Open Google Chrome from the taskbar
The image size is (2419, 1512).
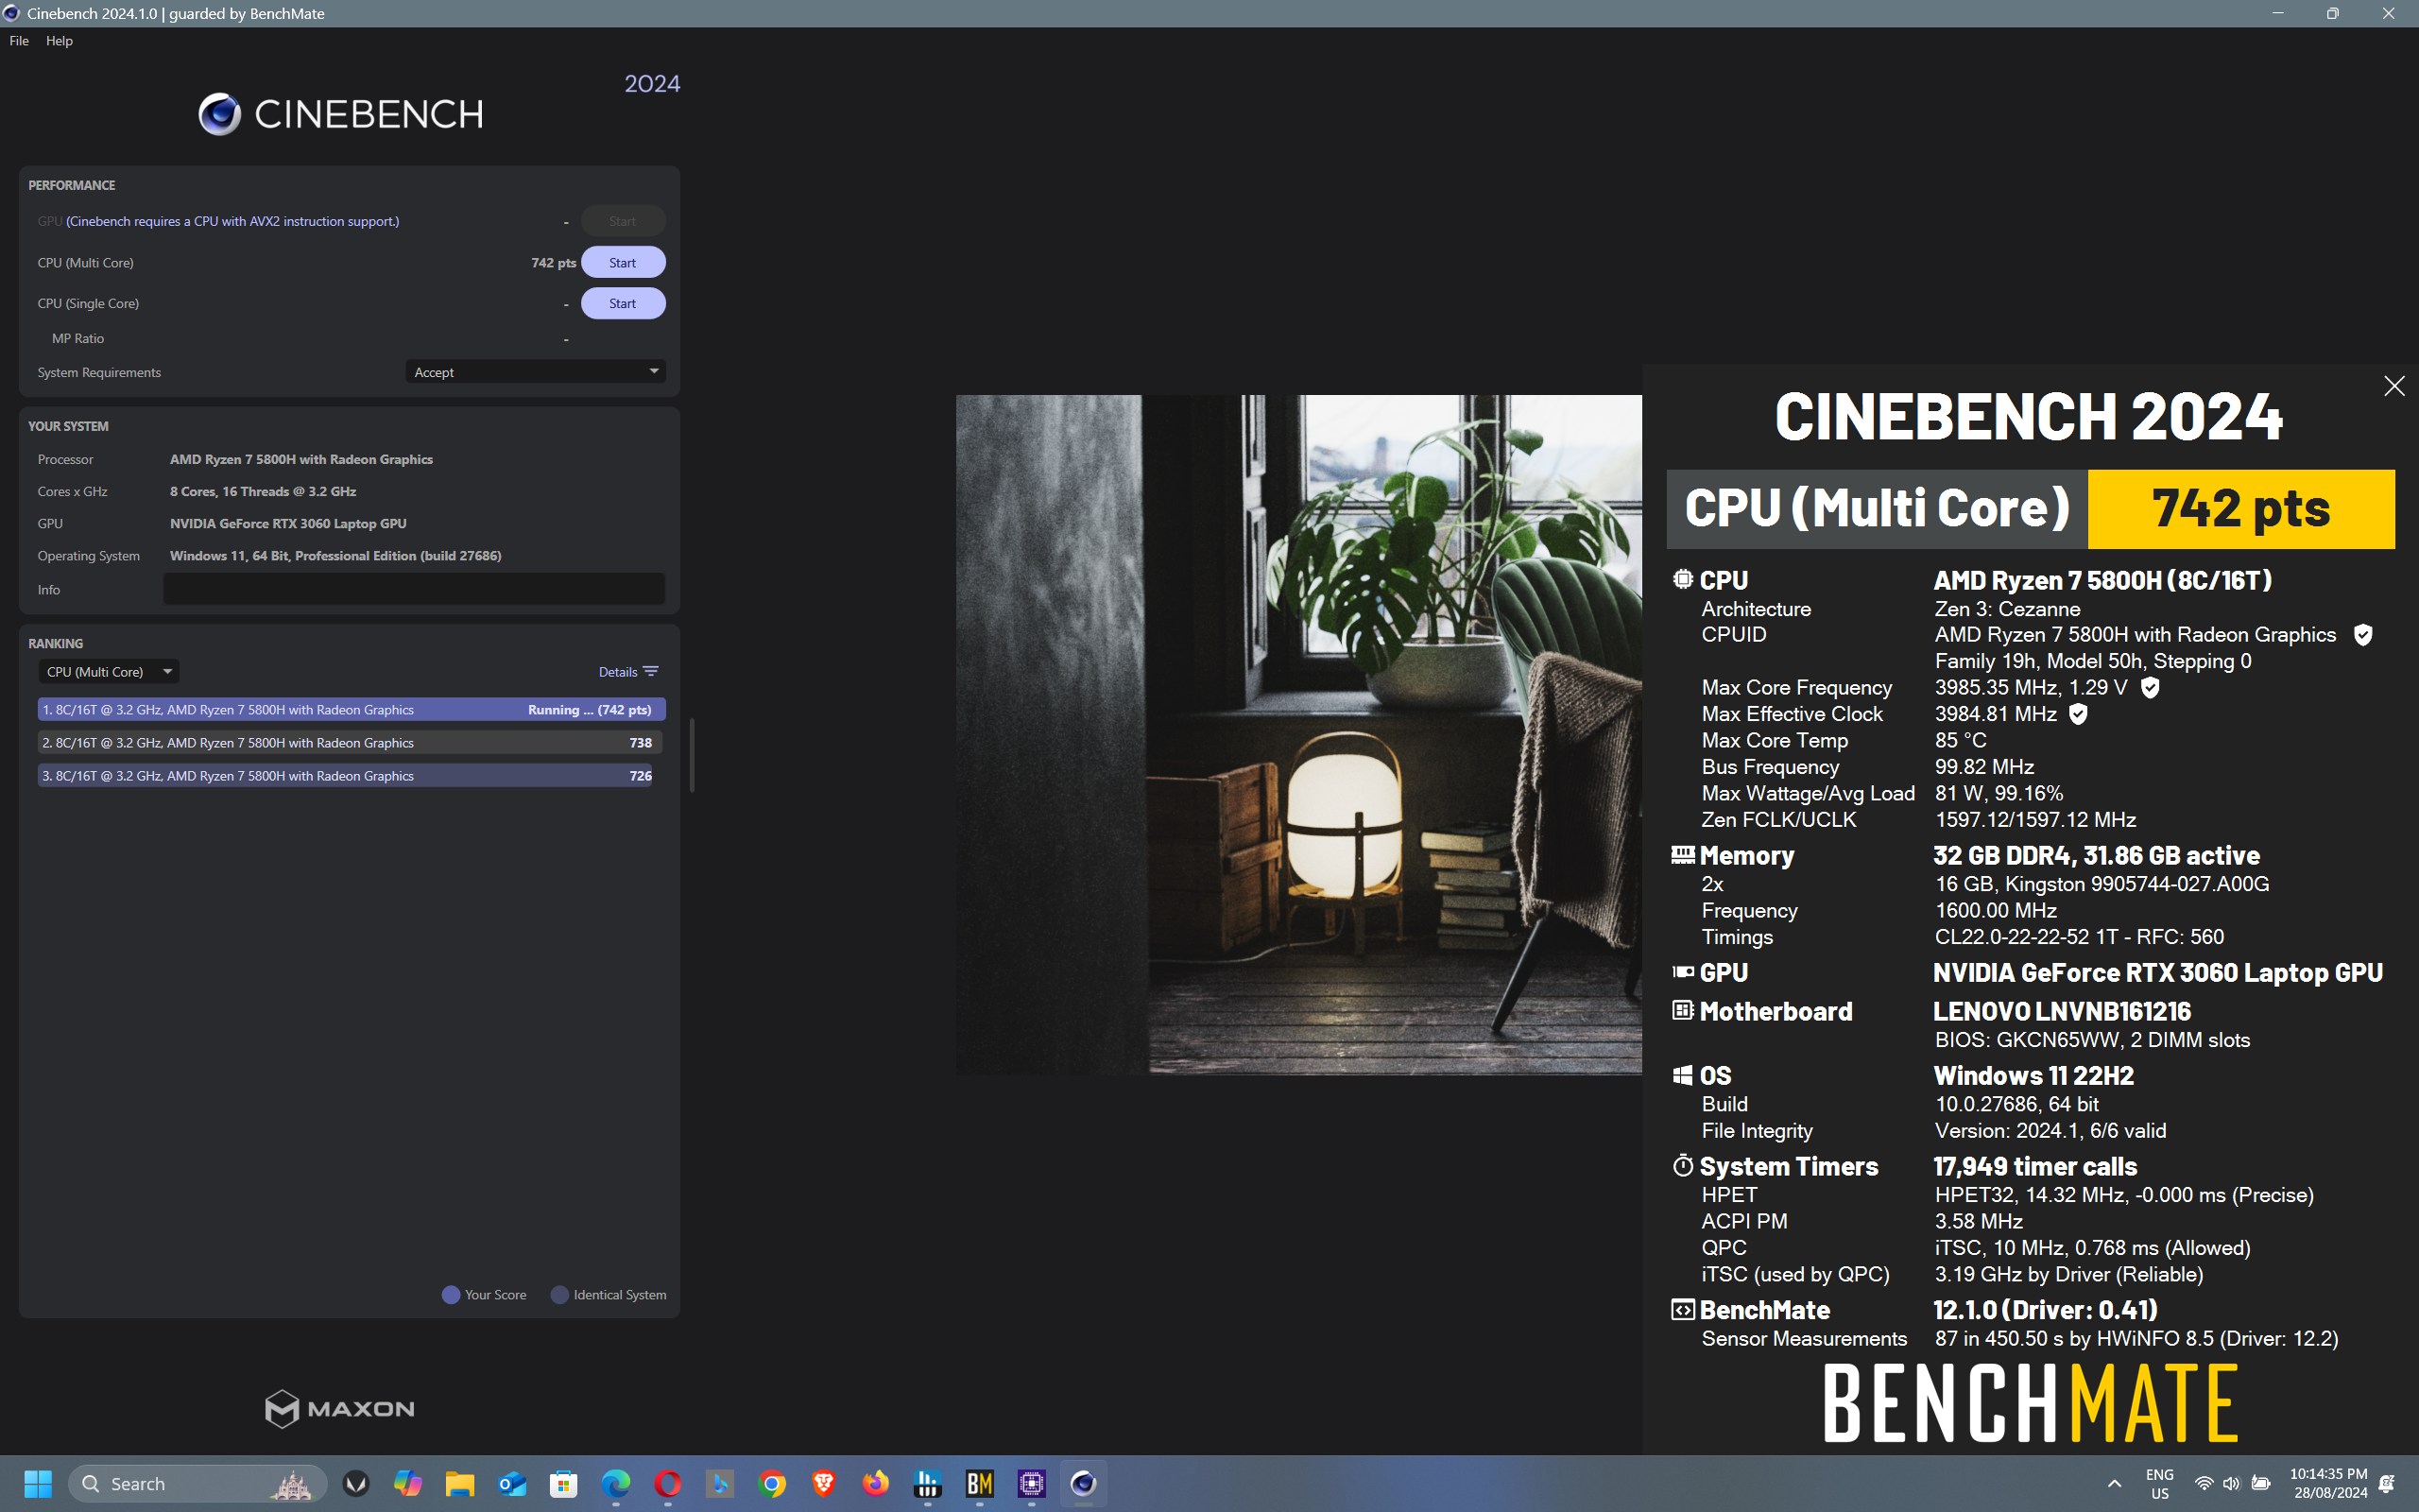coord(772,1483)
